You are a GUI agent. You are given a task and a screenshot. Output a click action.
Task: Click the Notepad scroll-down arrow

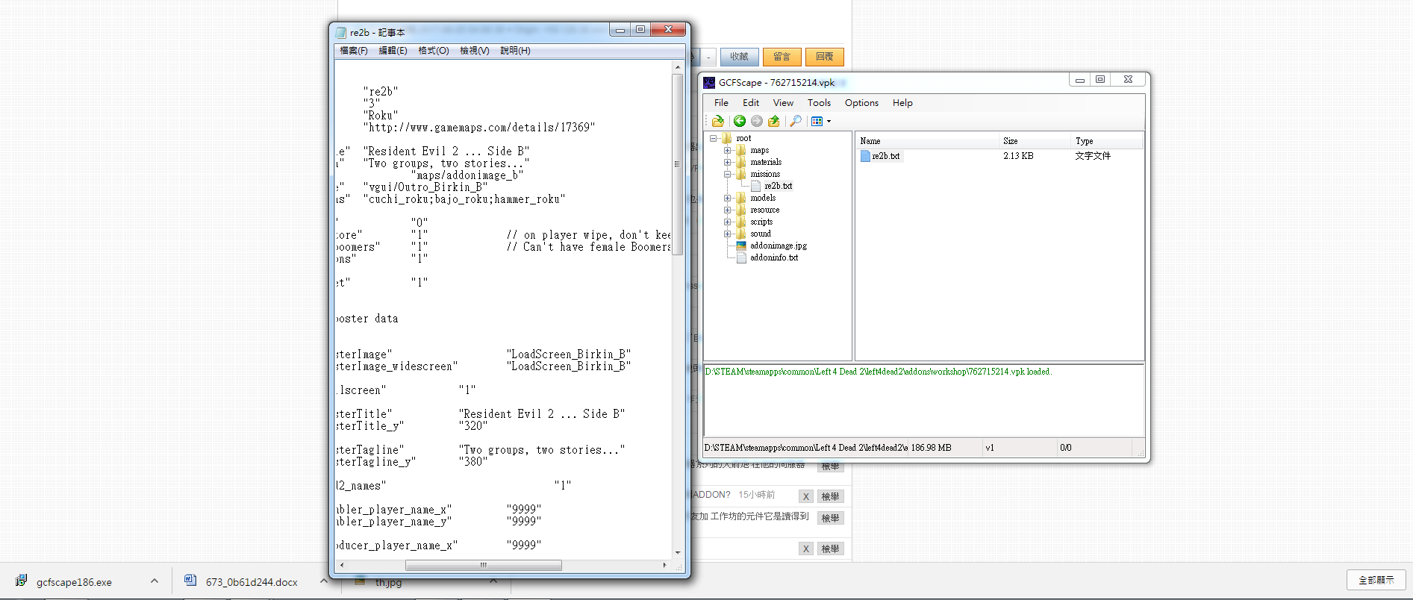[678, 553]
